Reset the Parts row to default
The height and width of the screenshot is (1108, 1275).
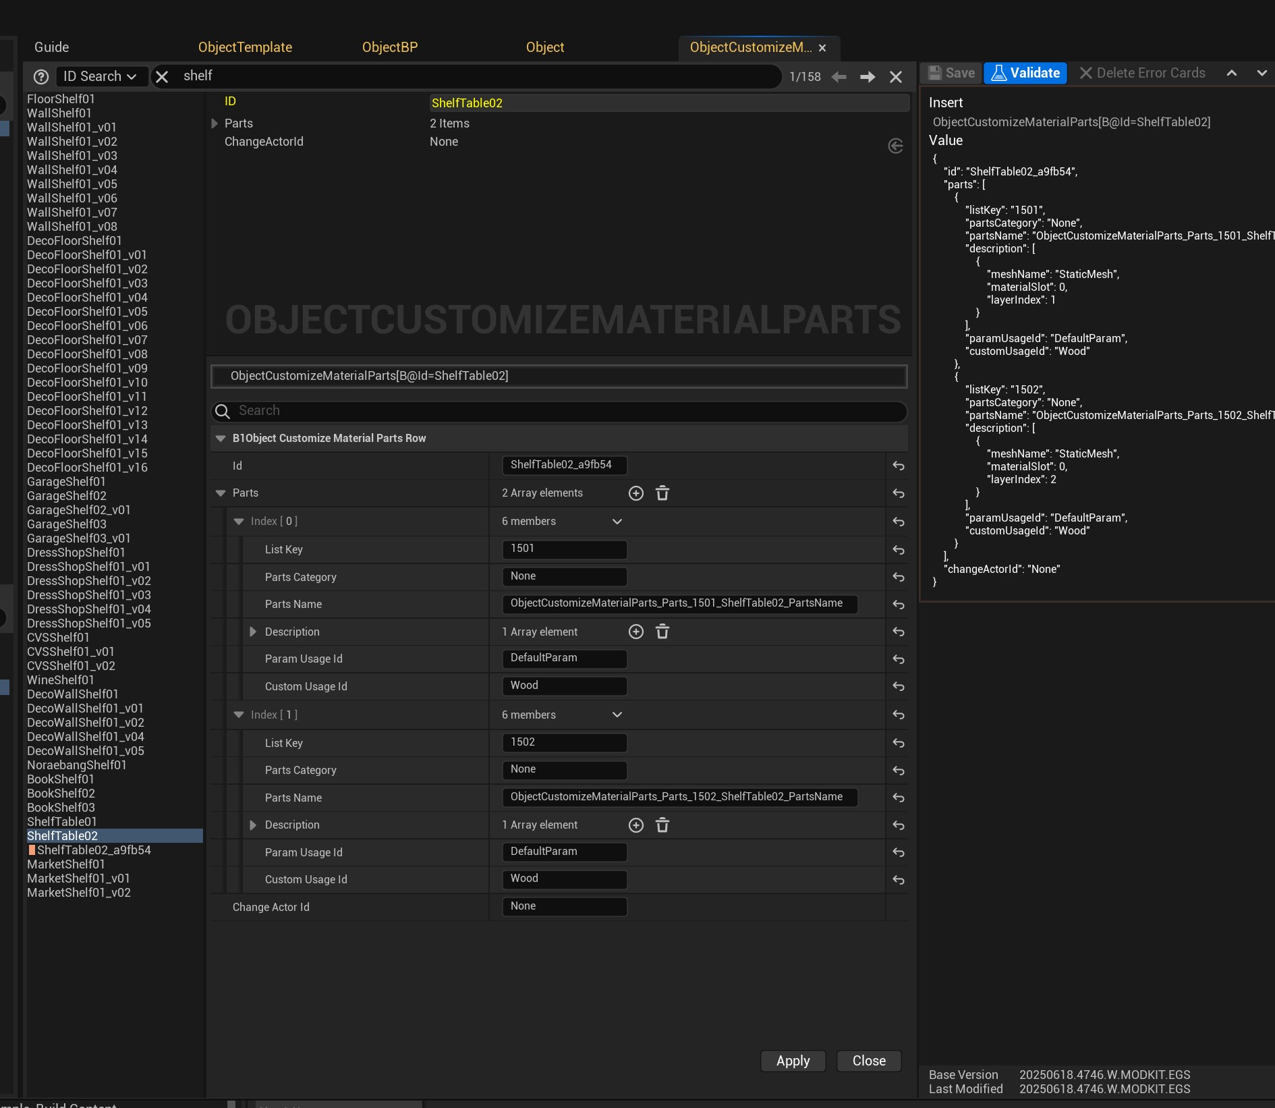[899, 493]
